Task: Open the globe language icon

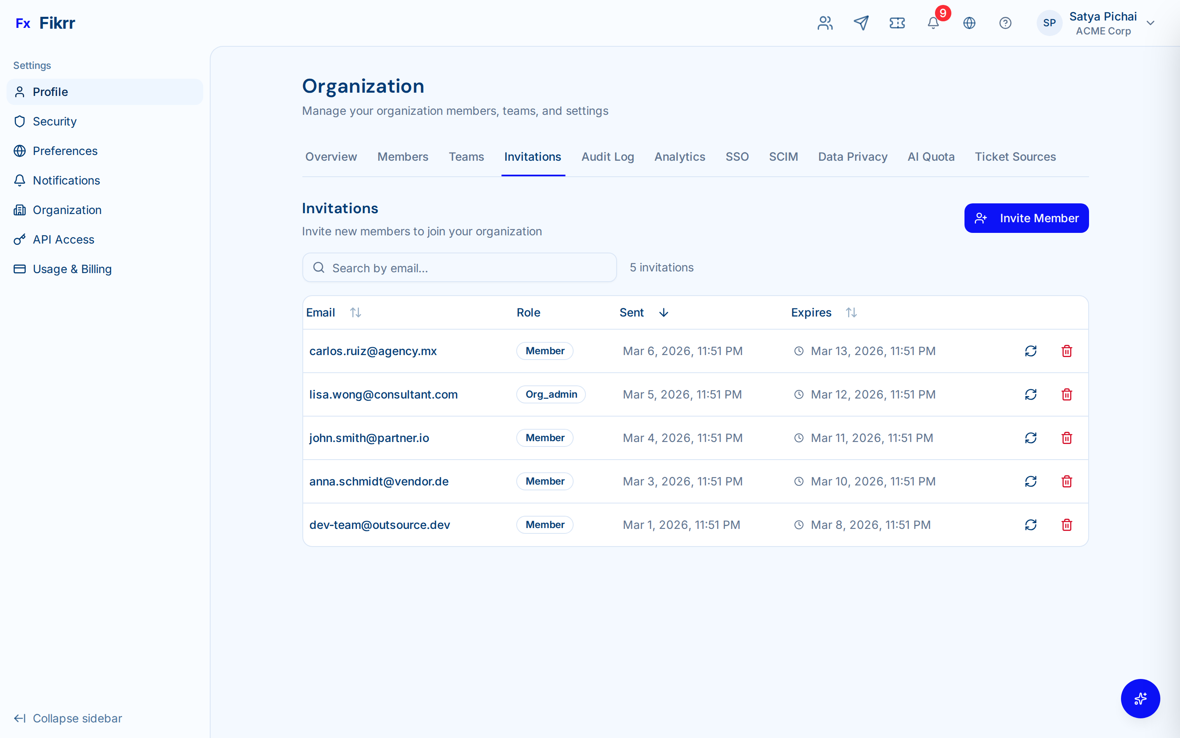Action: point(969,23)
